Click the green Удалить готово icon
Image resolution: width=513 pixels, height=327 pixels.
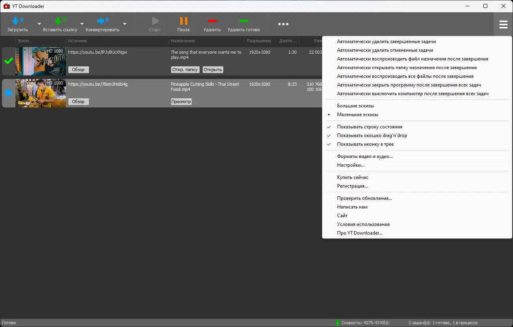[244, 21]
